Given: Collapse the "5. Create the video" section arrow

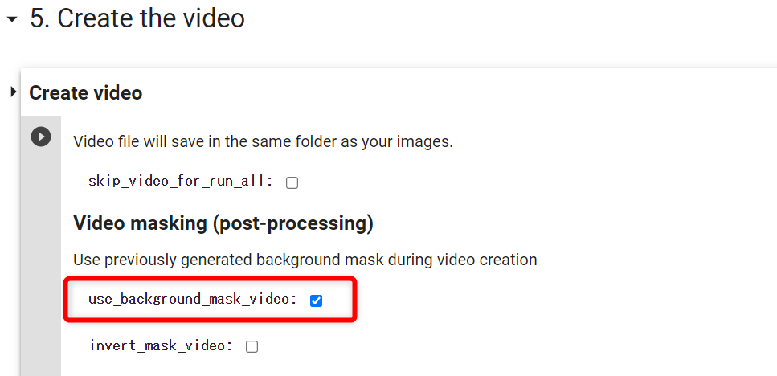Looking at the screenshot, I should tap(12, 20).
